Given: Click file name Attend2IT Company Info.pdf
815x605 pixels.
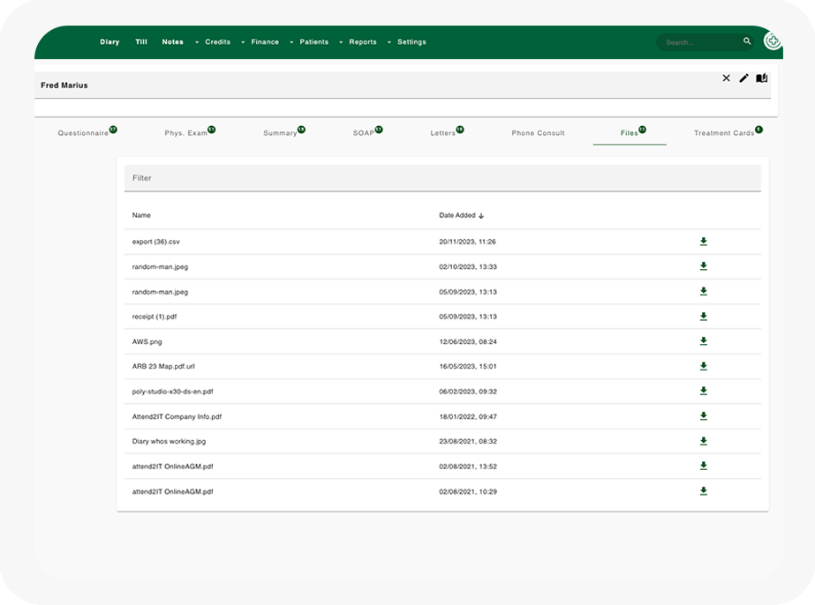Looking at the screenshot, I should (x=177, y=416).
